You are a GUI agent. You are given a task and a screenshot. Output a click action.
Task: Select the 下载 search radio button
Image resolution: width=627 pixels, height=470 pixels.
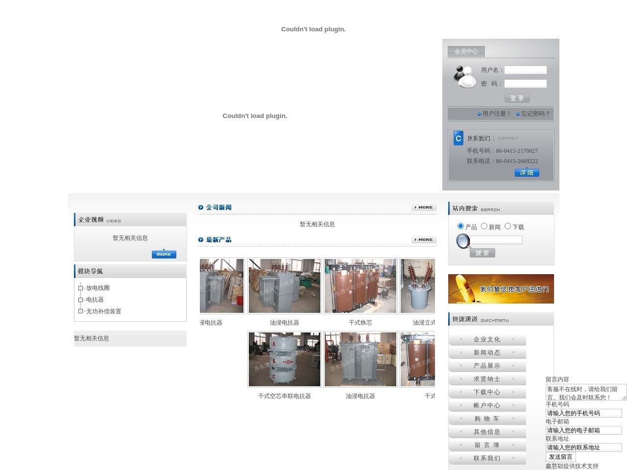coord(507,226)
